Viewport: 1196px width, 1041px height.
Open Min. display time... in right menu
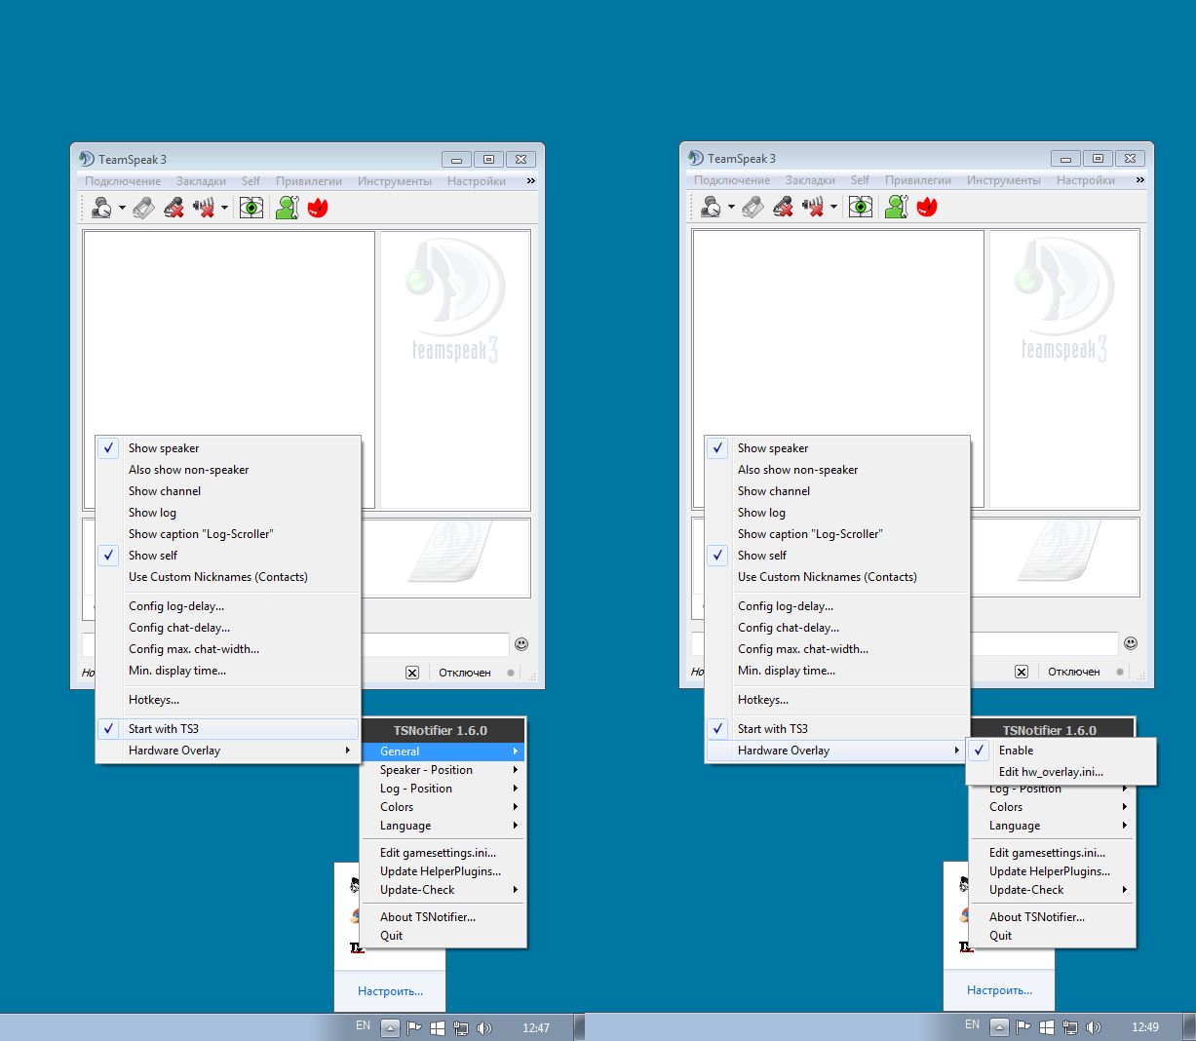(x=837, y=671)
